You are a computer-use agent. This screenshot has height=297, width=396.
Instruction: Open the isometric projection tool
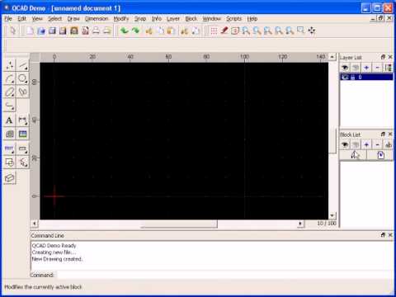10,178
